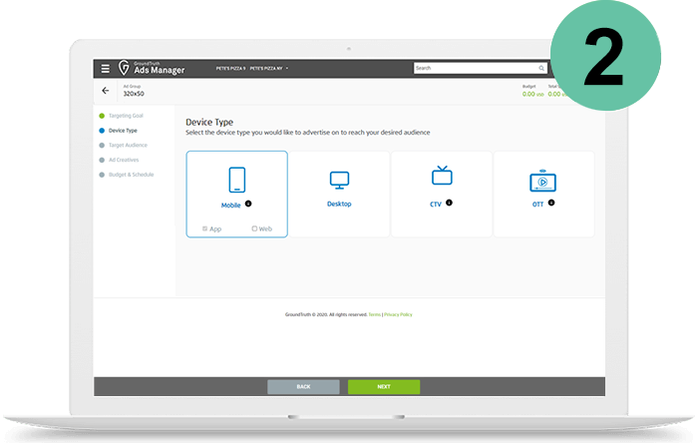Toggle the App checkbox under Mobile
Image resolution: width=698 pixels, height=443 pixels.
point(204,228)
